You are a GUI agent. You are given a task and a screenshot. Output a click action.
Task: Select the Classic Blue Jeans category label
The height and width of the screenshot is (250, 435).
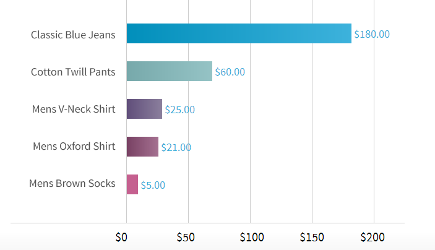pyautogui.click(x=73, y=35)
